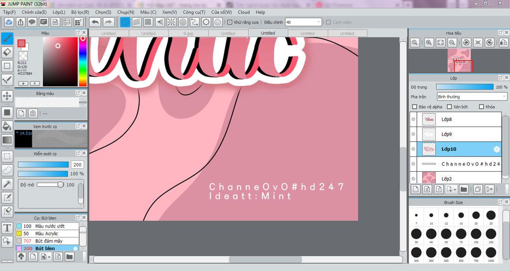Select the Select Pen tool
The height and width of the screenshot is (271, 510).
tap(7, 198)
